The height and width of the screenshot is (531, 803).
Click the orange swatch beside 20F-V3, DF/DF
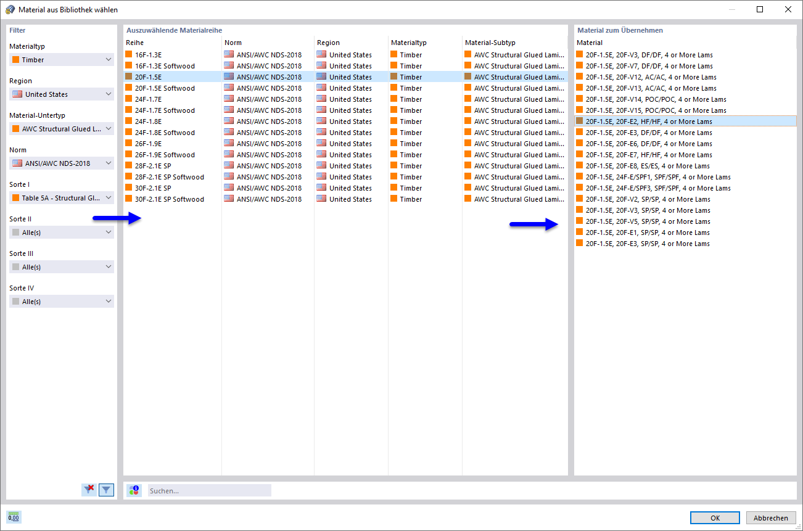click(579, 54)
